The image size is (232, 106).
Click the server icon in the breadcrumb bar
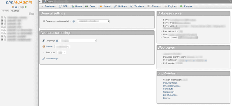(x=45, y=2)
